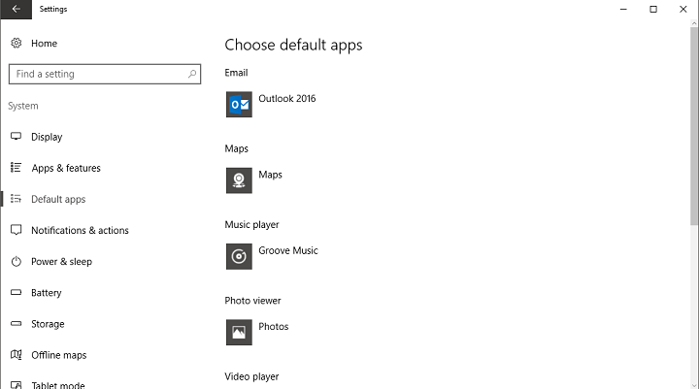Viewport: 699px width, 389px height.
Task: Open Power & sleep settings
Action: (61, 262)
